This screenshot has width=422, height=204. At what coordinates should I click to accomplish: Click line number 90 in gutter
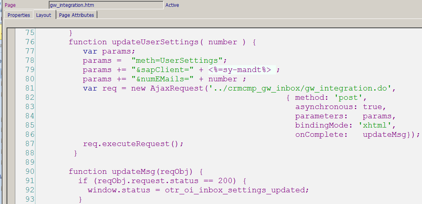[x=30, y=171]
